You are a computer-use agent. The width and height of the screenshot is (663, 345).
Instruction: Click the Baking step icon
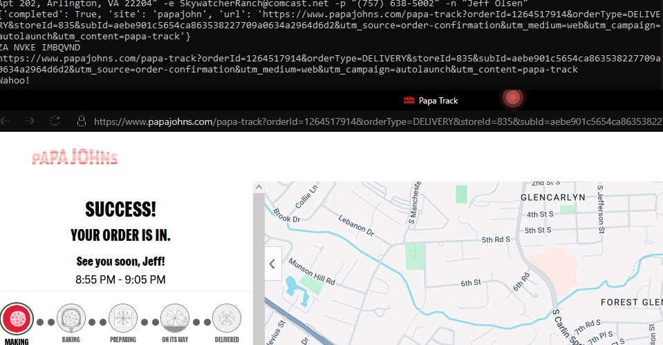71,319
